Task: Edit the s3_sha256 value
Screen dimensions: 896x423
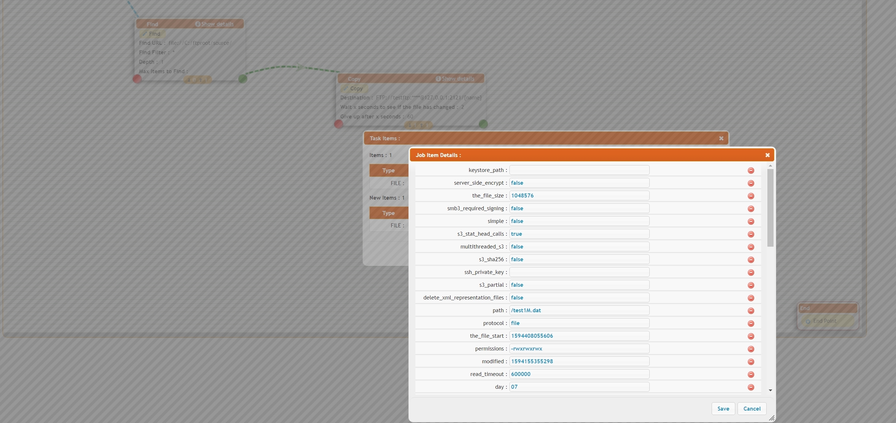Action: (579, 259)
